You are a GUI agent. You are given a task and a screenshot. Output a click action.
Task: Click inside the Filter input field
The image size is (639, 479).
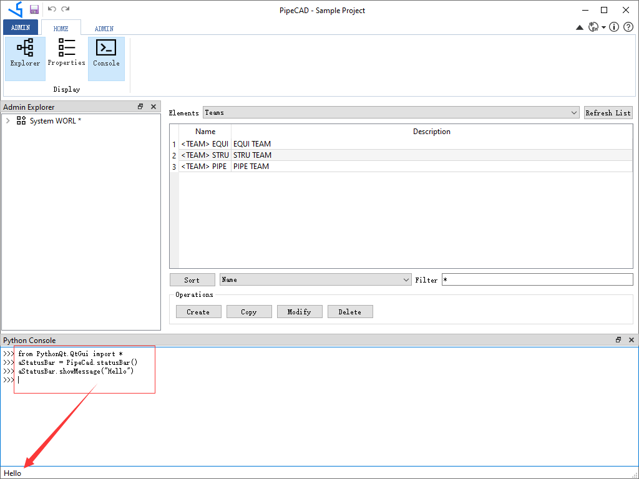pos(537,279)
